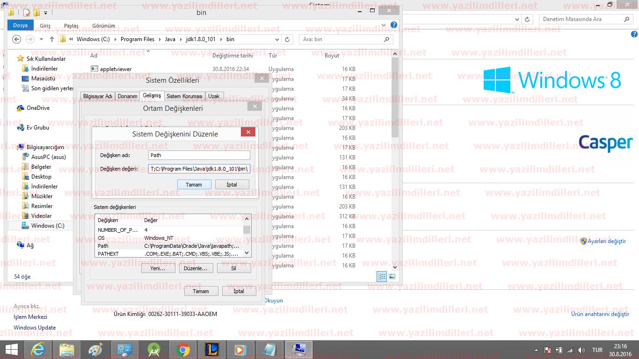
Task: Switch to details view icon in Explorer
Action: tap(382, 277)
